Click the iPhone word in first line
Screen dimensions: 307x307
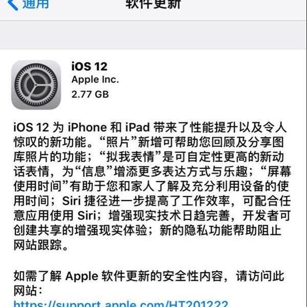tap(87, 127)
